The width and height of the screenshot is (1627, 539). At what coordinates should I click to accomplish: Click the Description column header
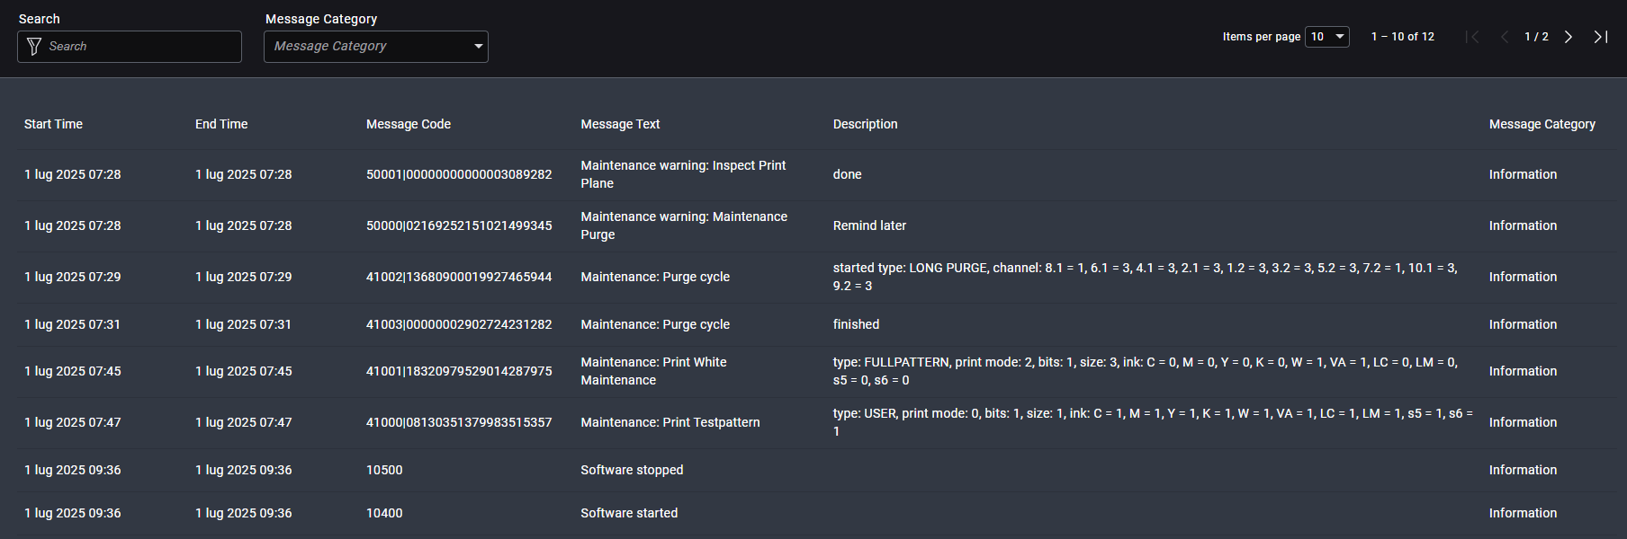[x=865, y=124]
